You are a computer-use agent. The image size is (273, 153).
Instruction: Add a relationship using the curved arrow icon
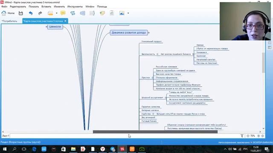(x=73, y=13)
